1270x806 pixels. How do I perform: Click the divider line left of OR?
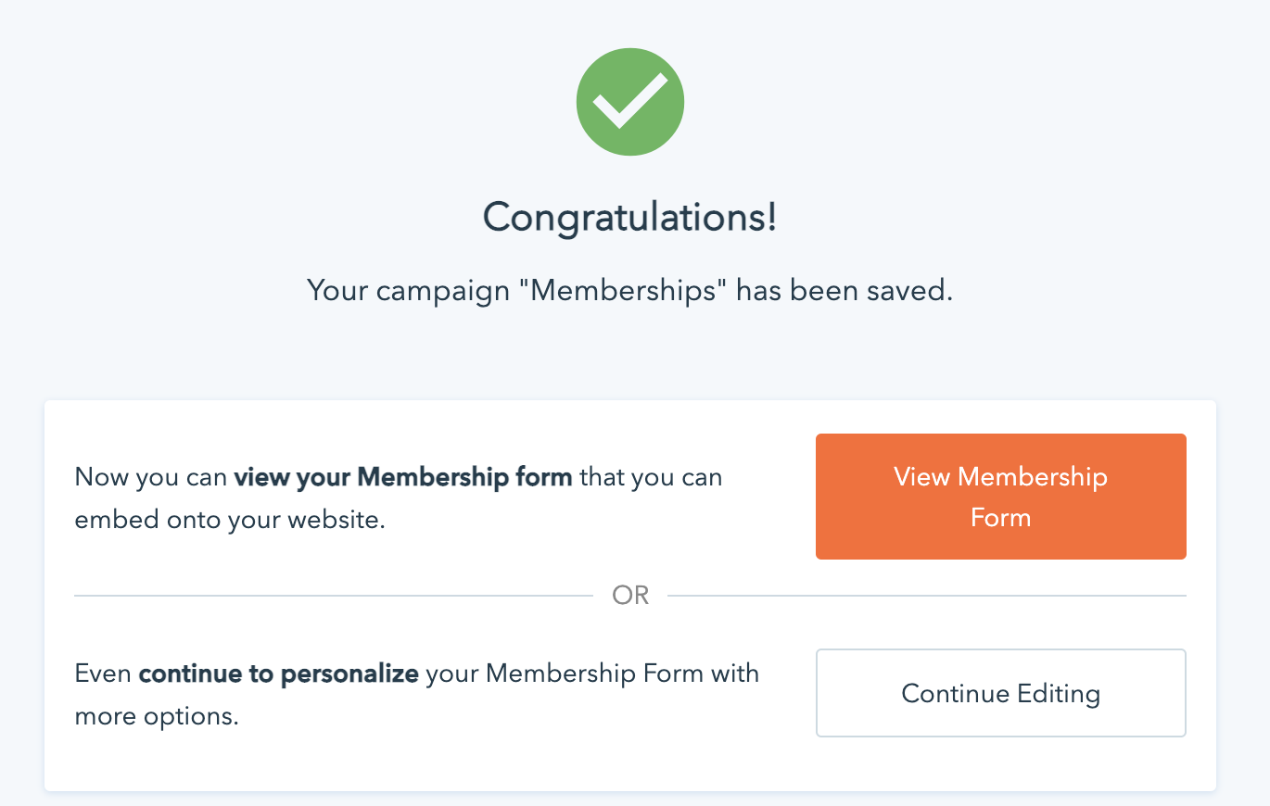(334, 596)
